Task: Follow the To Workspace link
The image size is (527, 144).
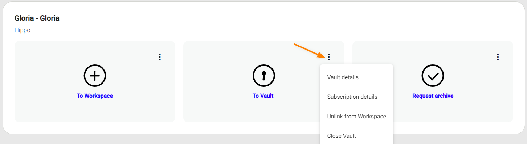Action: 95,96
